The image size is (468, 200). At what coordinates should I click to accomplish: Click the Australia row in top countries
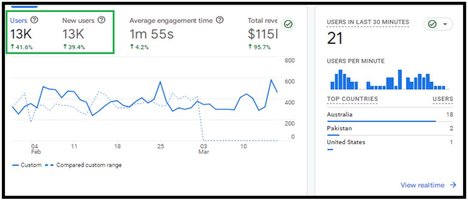pyautogui.click(x=340, y=115)
